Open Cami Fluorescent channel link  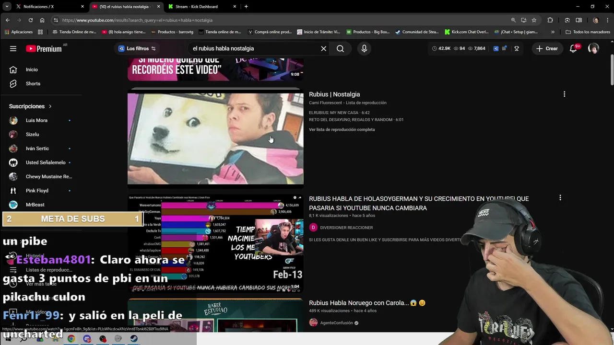pos(325,103)
